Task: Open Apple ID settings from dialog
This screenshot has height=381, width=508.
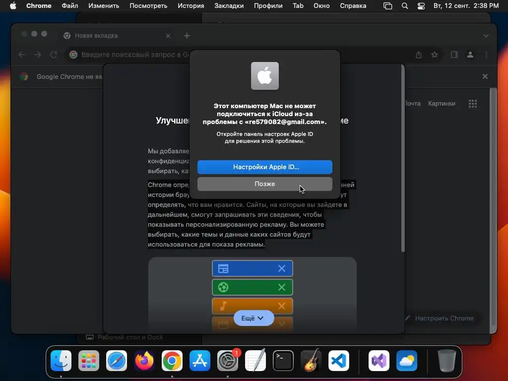Action: click(265, 167)
